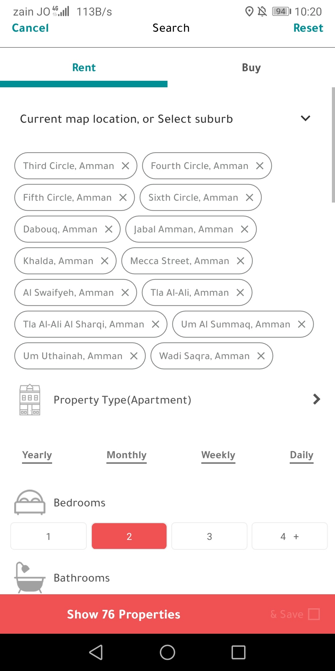This screenshot has width=335, height=671.
Task: Open Property Type chevron
Action: (316, 399)
